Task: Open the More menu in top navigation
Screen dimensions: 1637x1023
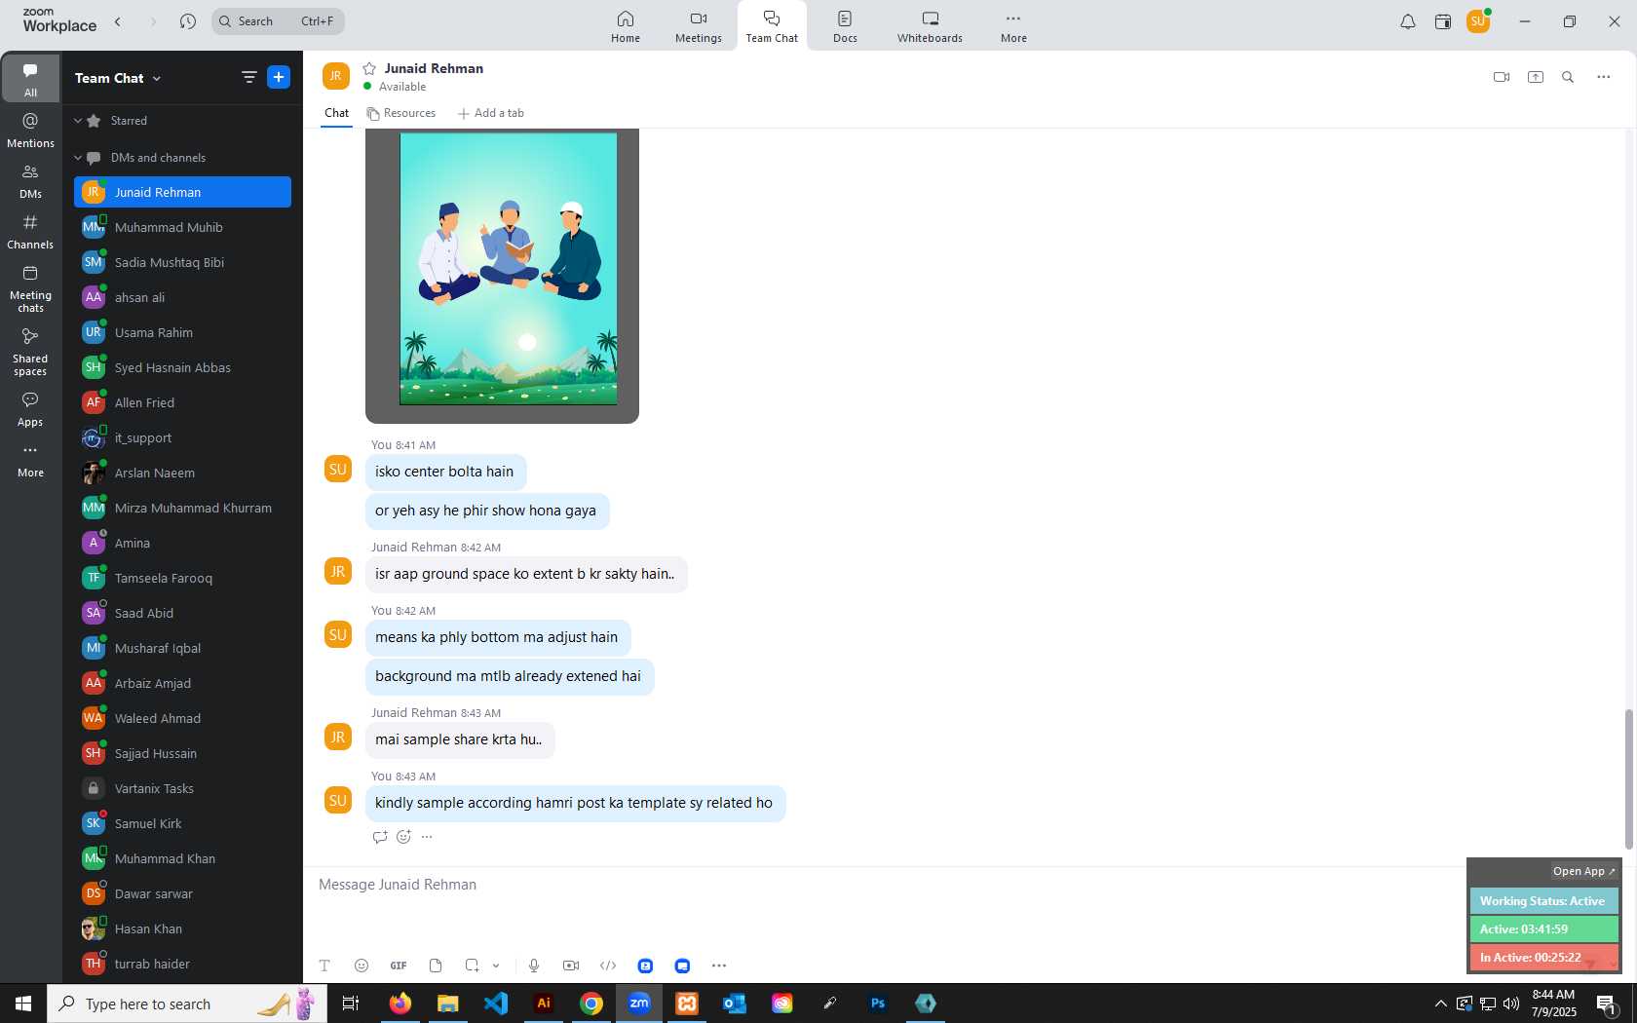Action: coord(1013,26)
